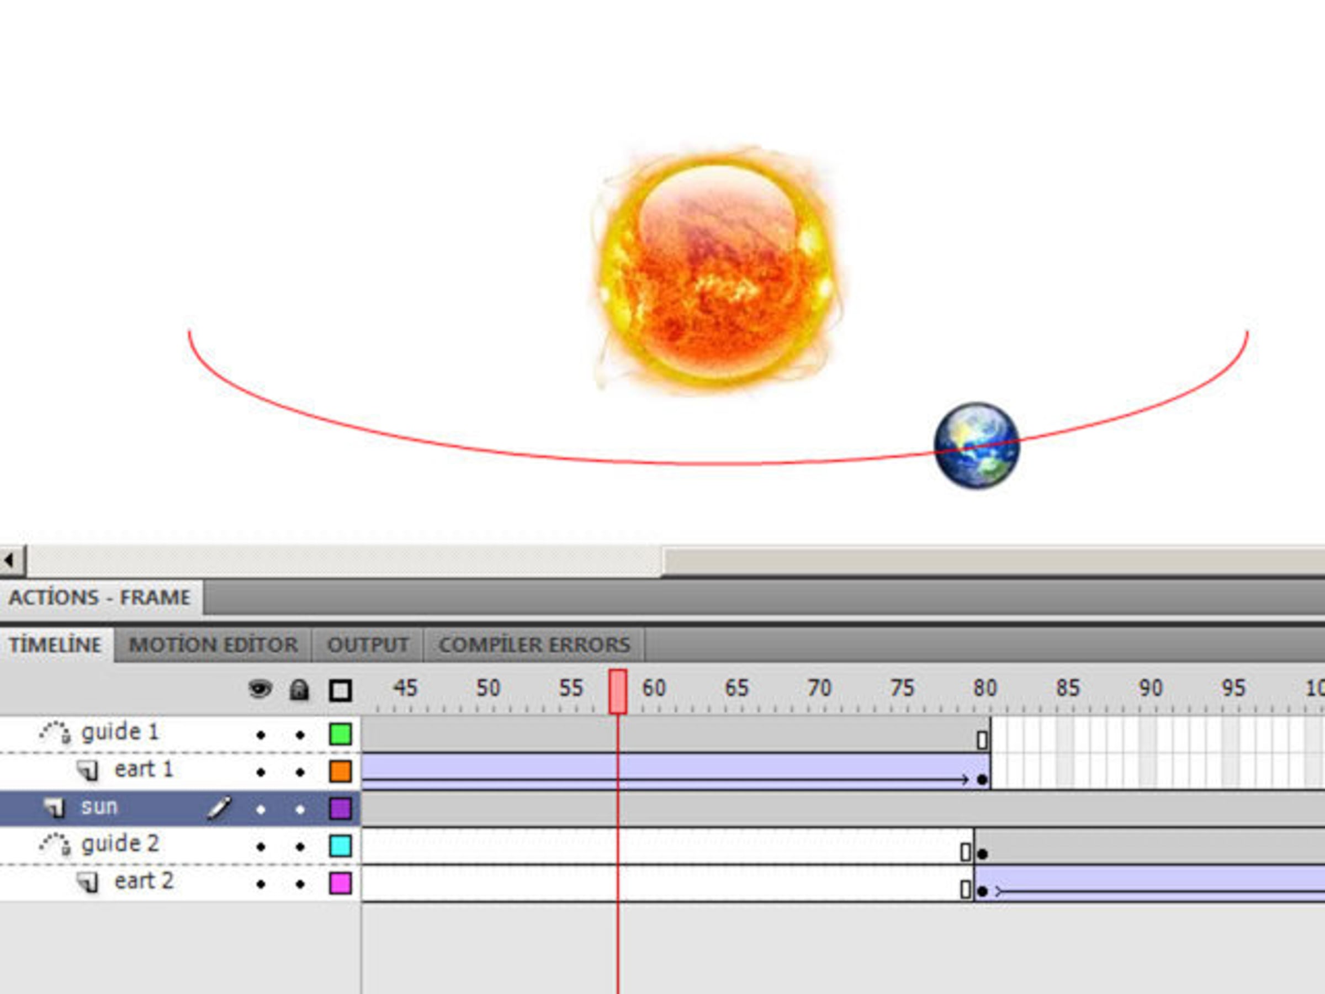
Task: Click the purple outline swatch of sun layer
Action: tap(340, 809)
